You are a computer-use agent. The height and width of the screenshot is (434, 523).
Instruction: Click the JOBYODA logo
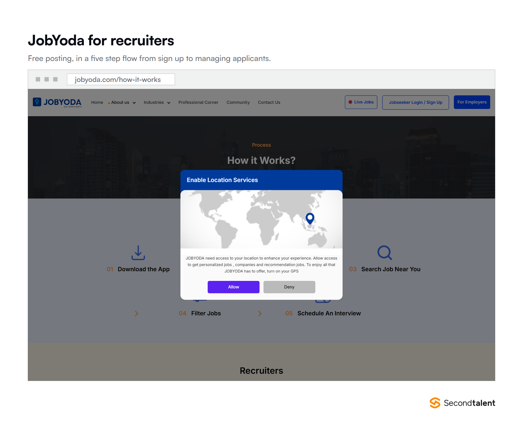pyautogui.click(x=57, y=102)
